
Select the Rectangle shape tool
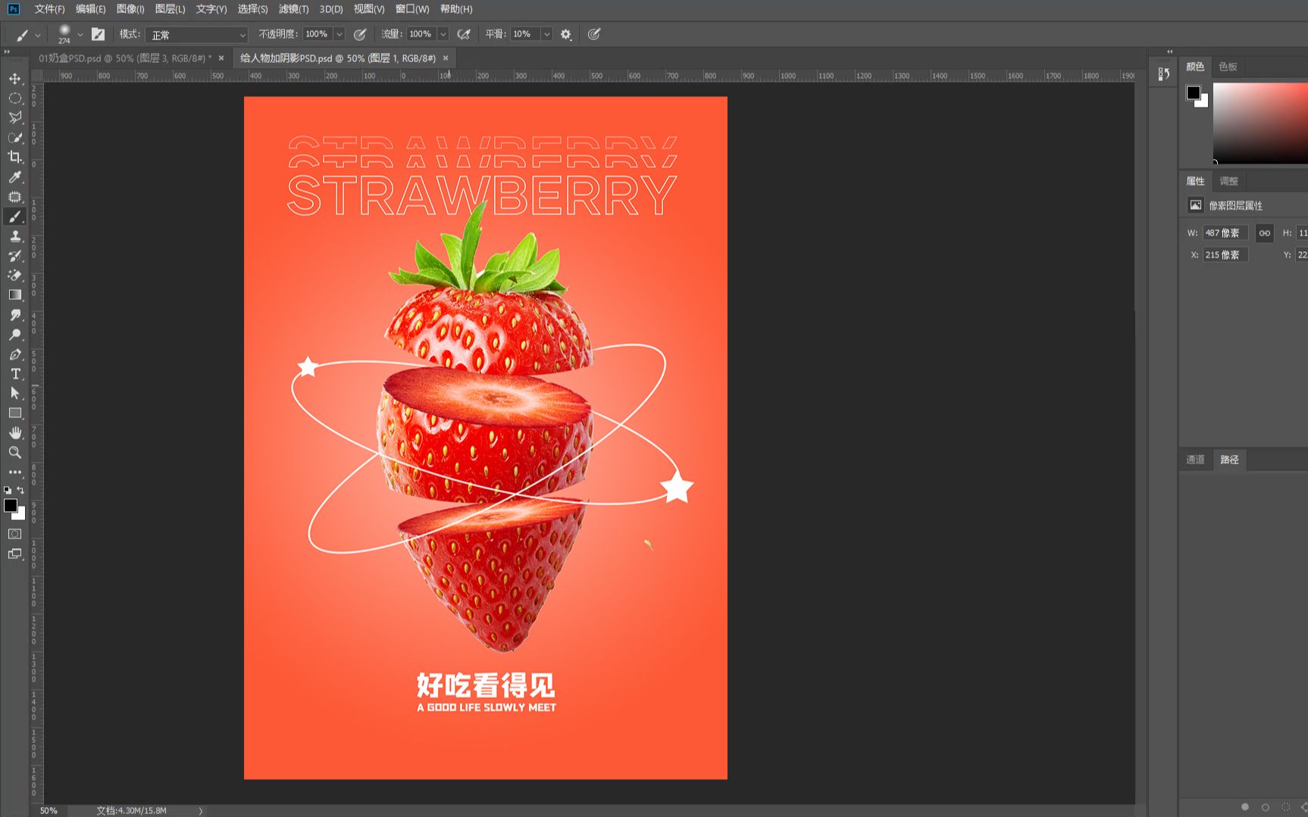15,413
